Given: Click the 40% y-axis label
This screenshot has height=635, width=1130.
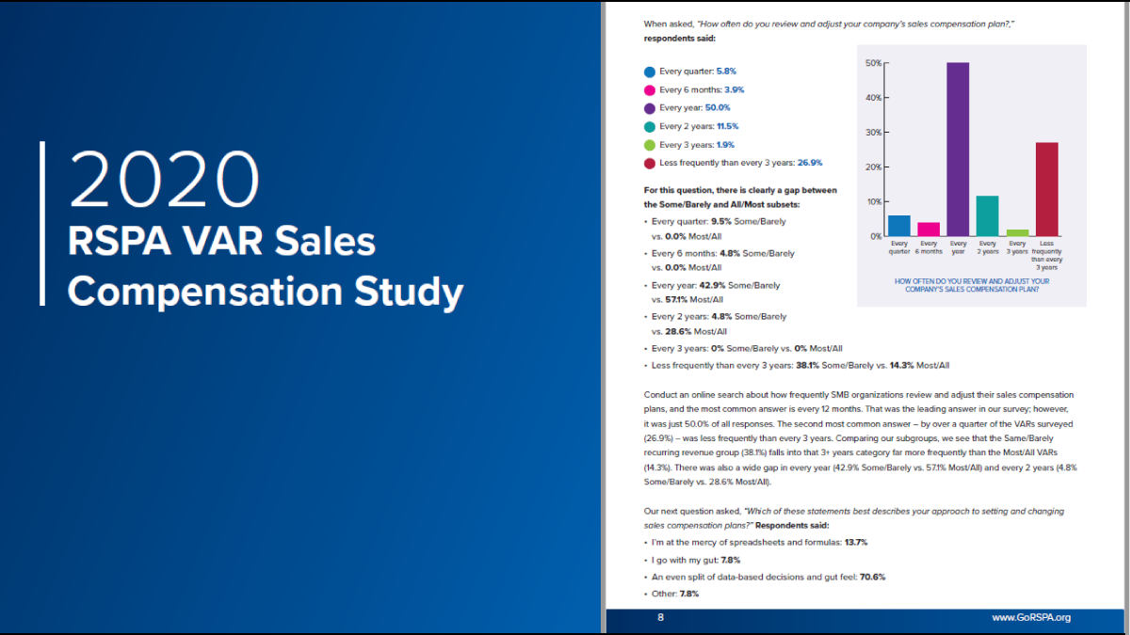Looking at the screenshot, I should coord(873,98).
